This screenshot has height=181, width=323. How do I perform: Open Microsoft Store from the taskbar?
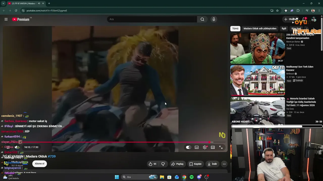[x=169, y=177]
